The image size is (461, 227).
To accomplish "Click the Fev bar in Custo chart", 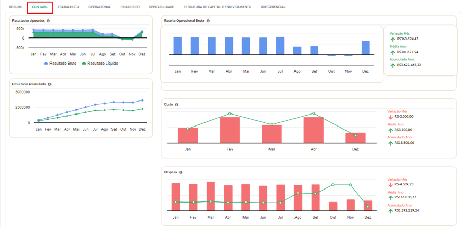I will click(x=230, y=130).
